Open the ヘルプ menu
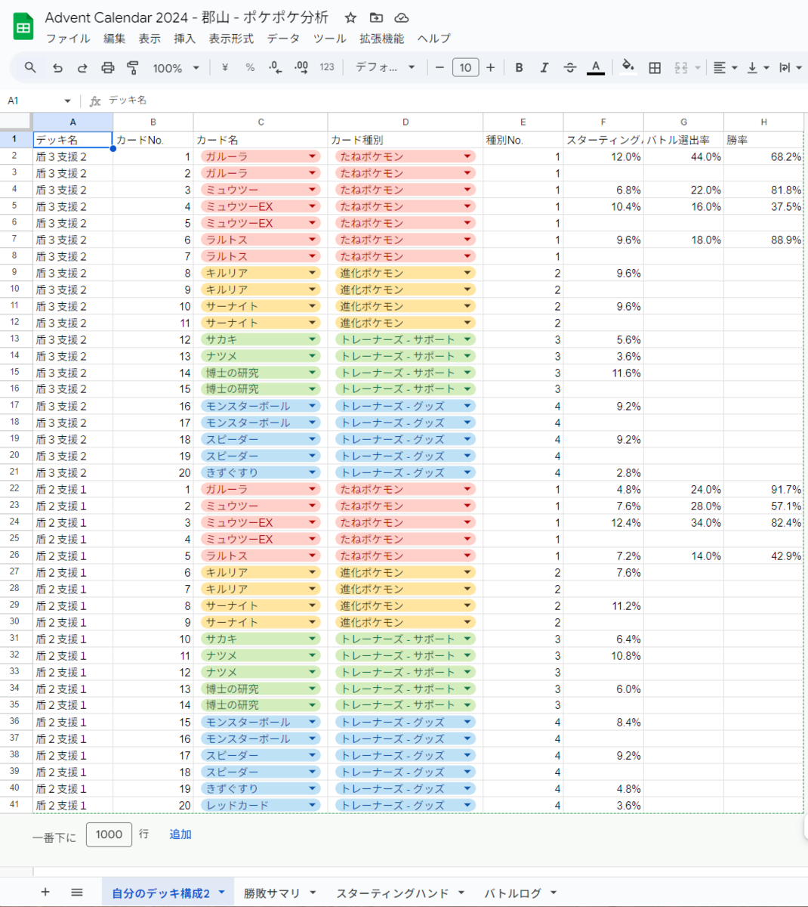The image size is (808, 907). click(433, 39)
